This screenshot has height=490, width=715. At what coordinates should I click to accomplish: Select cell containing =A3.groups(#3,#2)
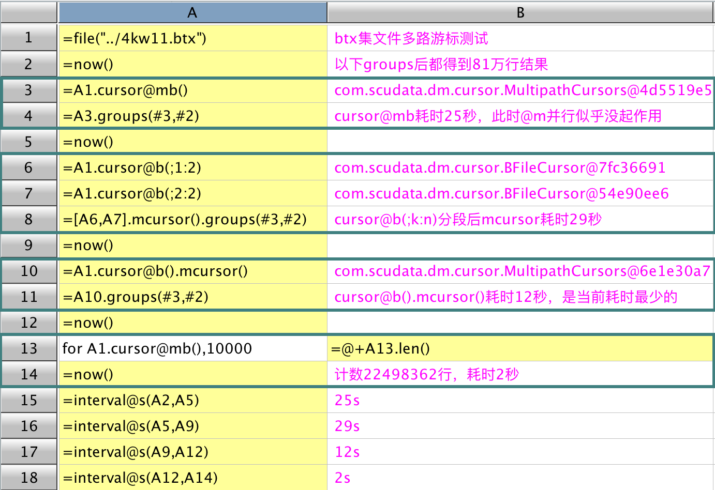(x=193, y=115)
